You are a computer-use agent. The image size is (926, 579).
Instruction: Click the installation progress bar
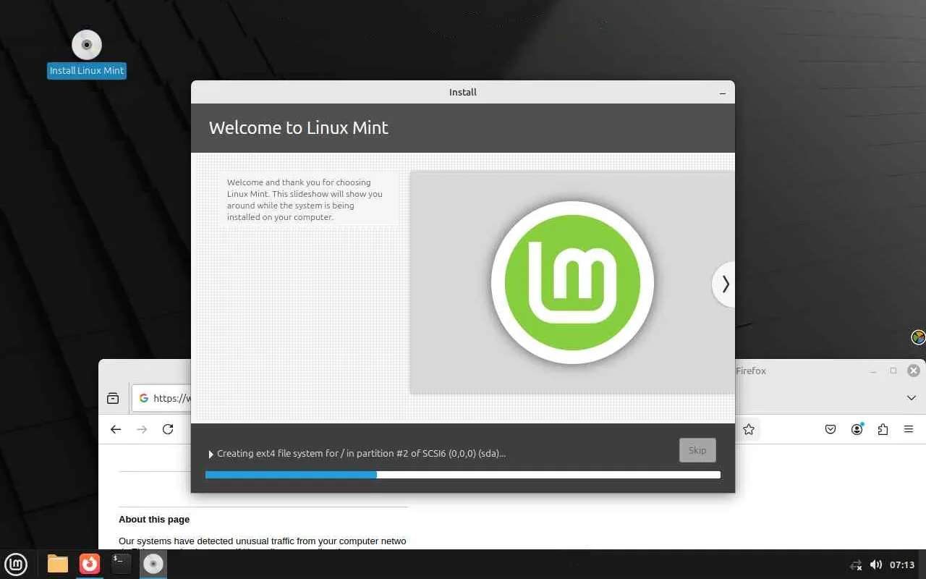[463, 475]
